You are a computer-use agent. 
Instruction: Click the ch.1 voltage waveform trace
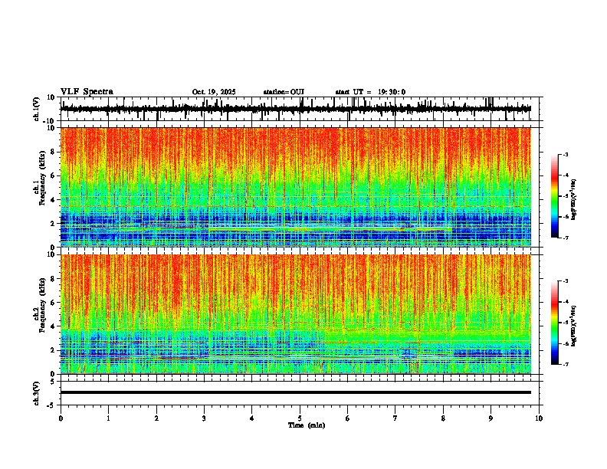coord(295,109)
